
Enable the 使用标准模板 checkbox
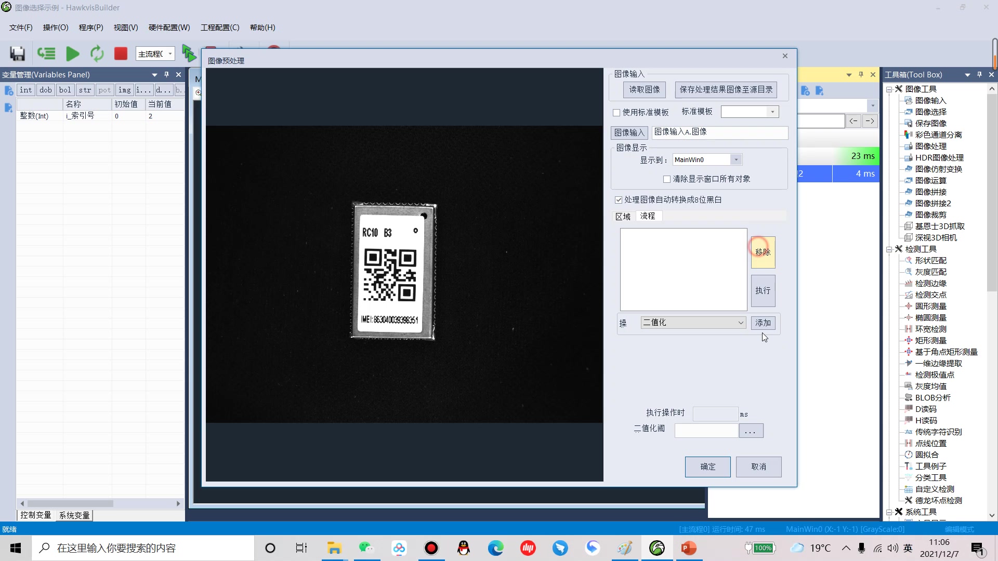click(x=617, y=112)
